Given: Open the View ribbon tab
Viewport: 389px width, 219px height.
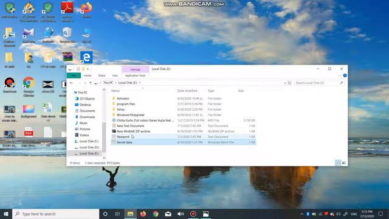Looking at the screenshot, I should [115, 75].
